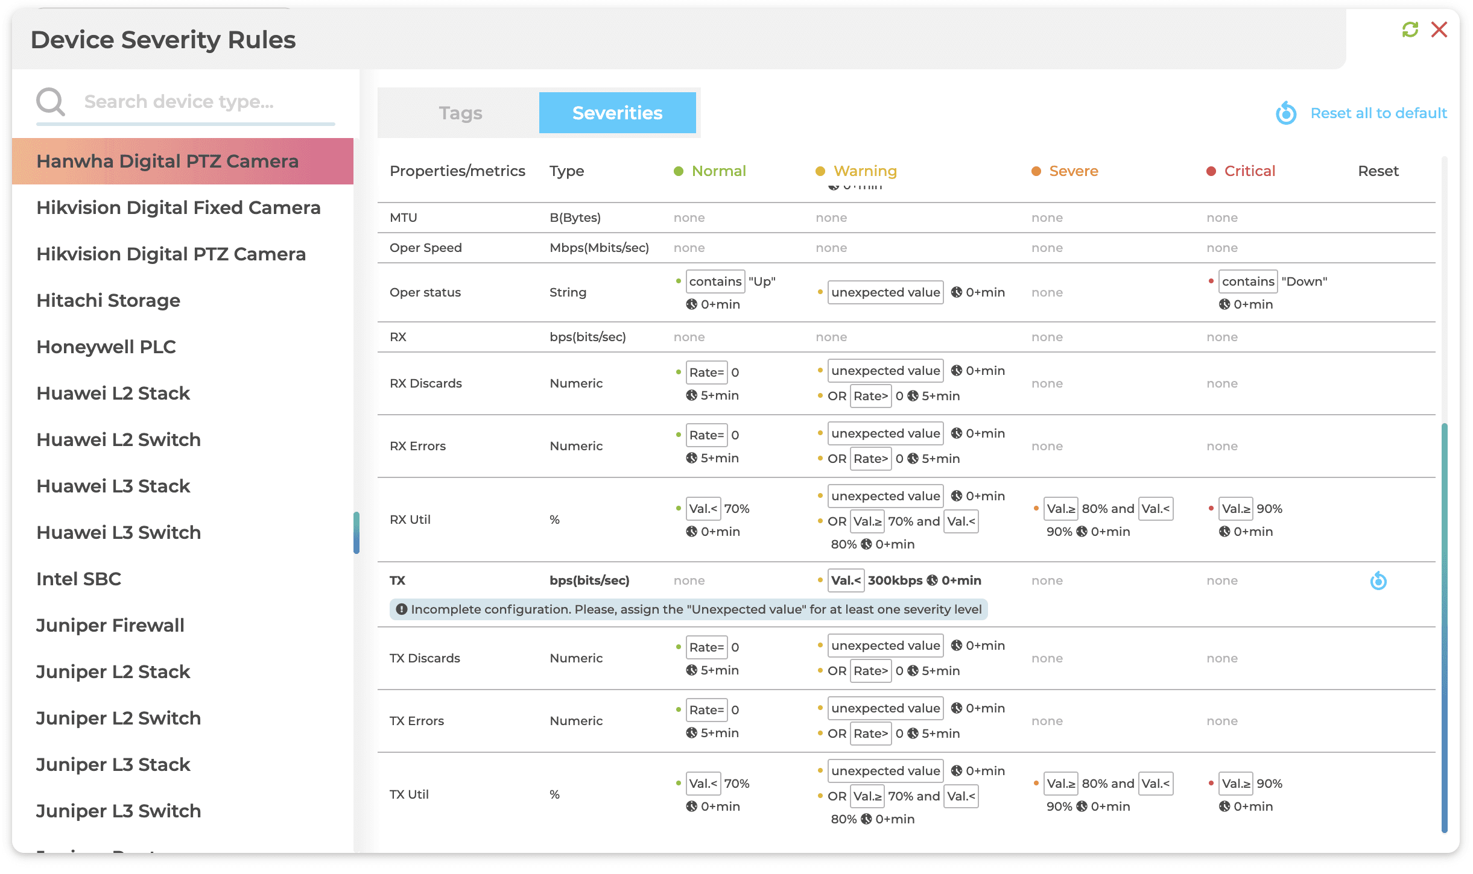
Task: Click the search magnifier icon
Action: 50,101
